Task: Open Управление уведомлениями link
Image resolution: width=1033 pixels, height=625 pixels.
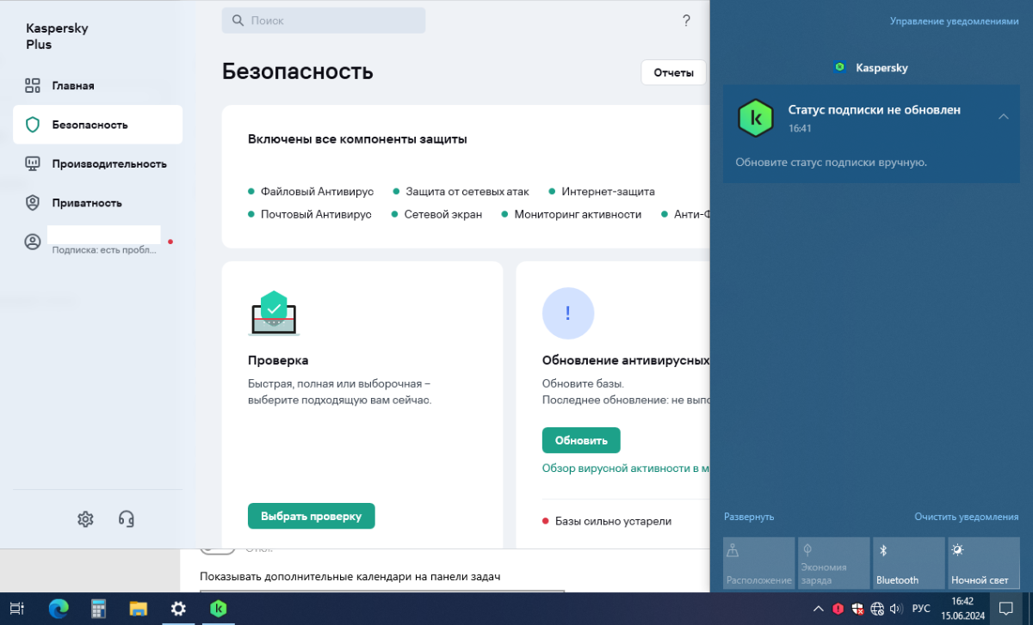Action: (954, 21)
